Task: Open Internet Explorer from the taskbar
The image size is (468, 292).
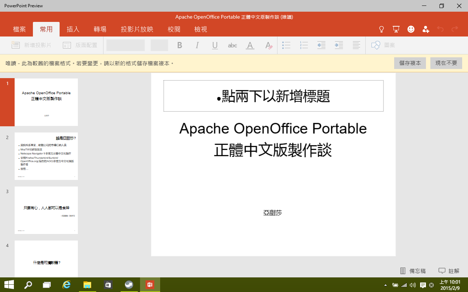Action: 67,285
